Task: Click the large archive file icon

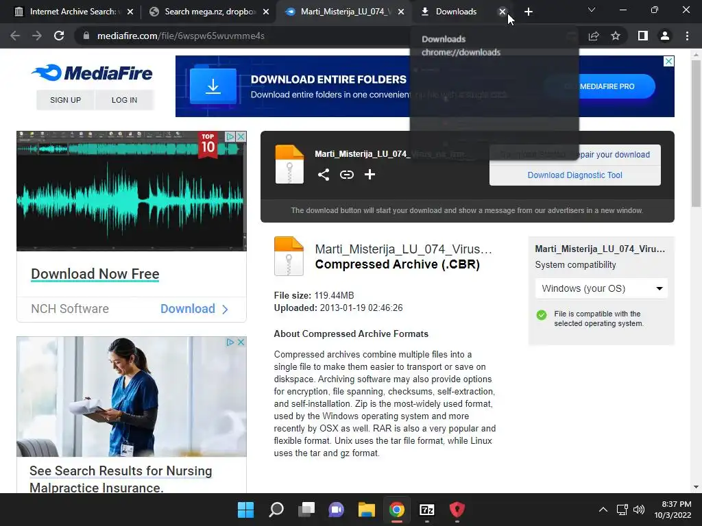Action: coord(289,256)
